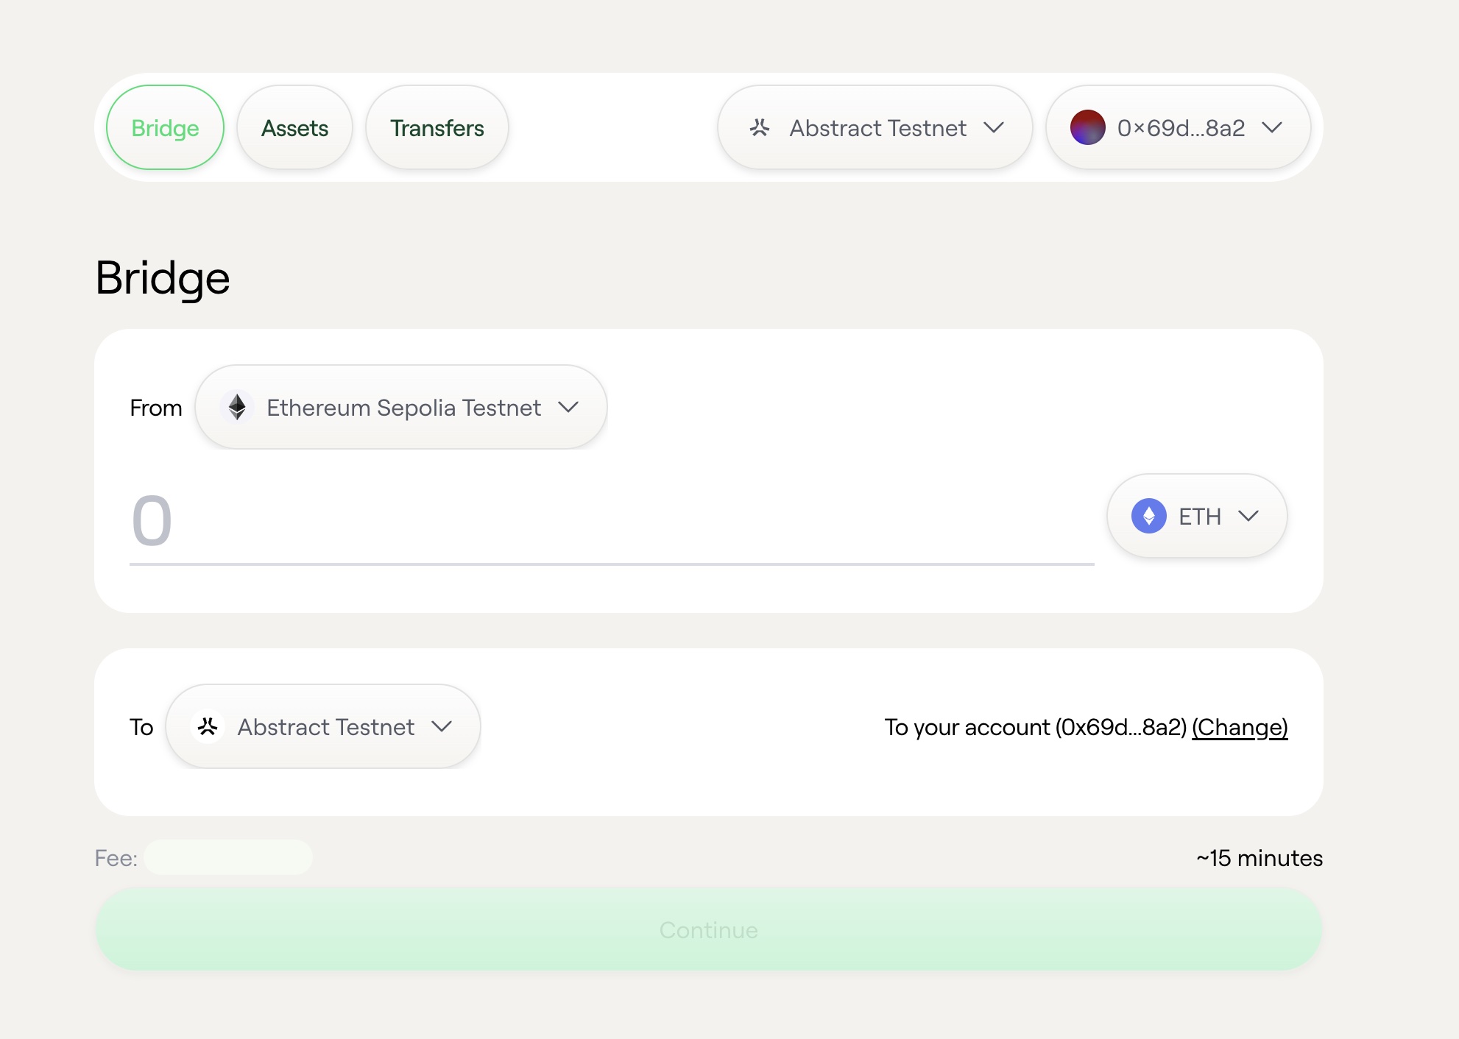This screenshot has height=1039, width=1459.
Task: Expand the From chain chevron arrow
Action: pyautogui.click(x=568, y=407)
